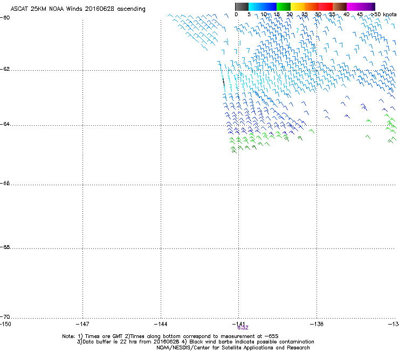Select latitude label '-64'
The height and width of the screenshot is (351, 399).
[5, 124]
